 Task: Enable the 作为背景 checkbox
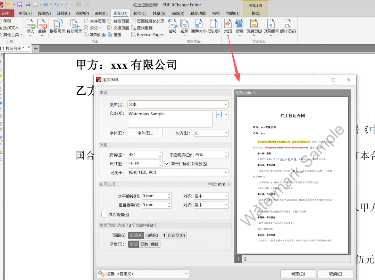point(104,215)
